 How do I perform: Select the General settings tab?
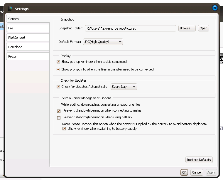[28, 19]
